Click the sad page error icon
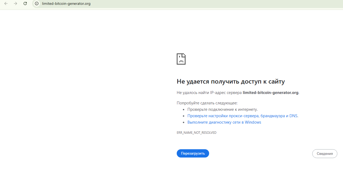This screenshot has height=173, width=343. (x=181, y=59)
